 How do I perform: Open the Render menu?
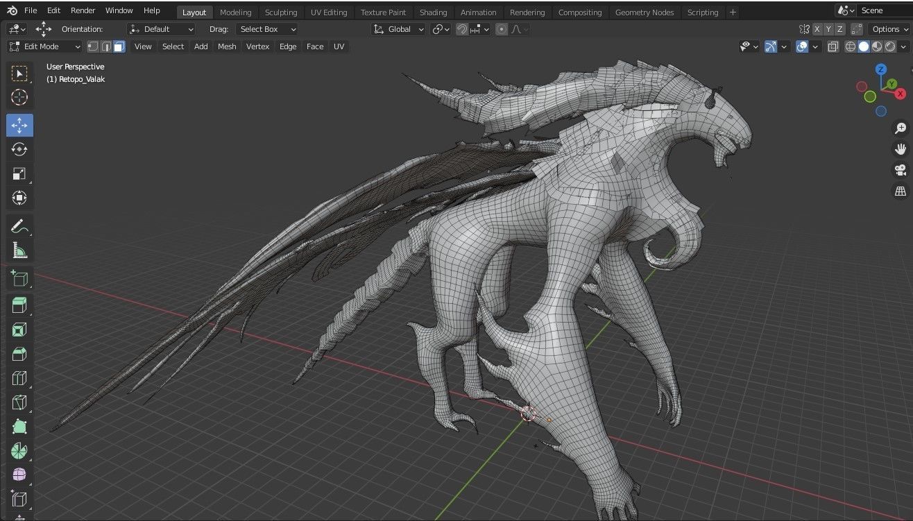pos(83,10)
